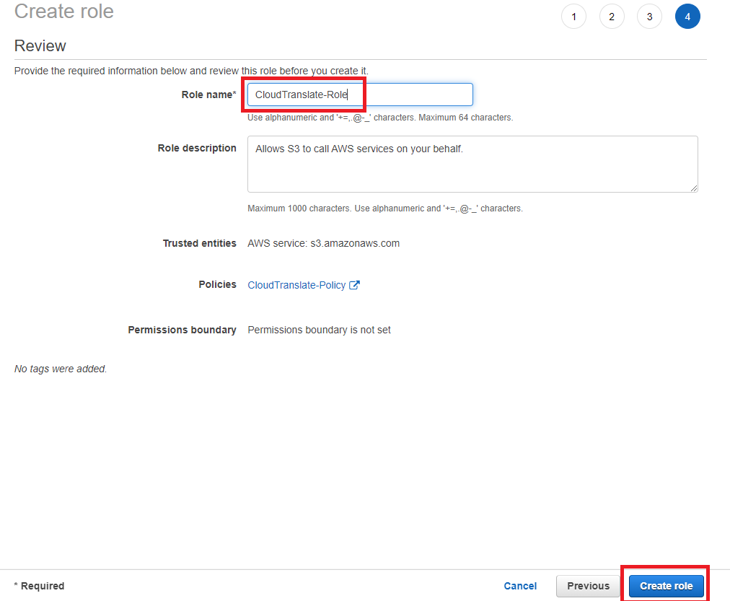Click the 'Permissions boundary is not set' text
This screenshot has height=601, width=730.
319,330
